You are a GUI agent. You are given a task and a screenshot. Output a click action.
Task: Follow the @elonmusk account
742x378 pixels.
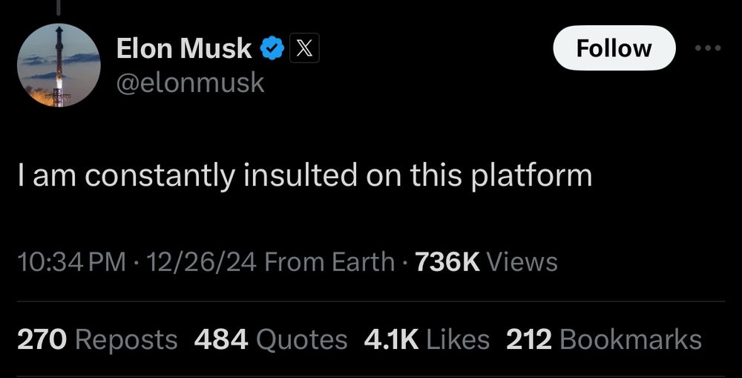(x=614, y=48)
